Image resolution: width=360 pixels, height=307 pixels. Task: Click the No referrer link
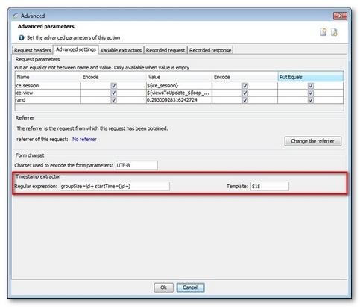[x=84, y=140]
